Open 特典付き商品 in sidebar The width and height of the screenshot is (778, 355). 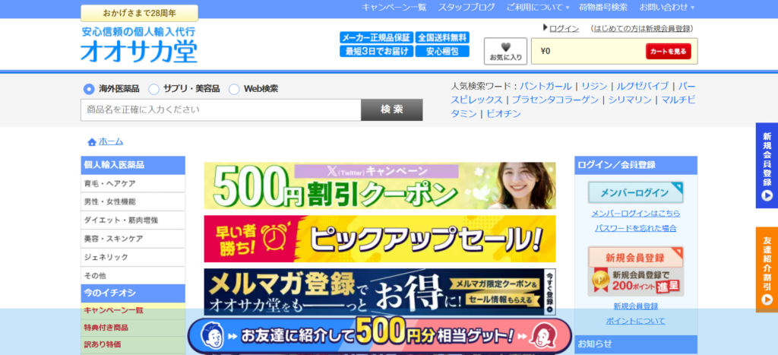coord(133,328)
